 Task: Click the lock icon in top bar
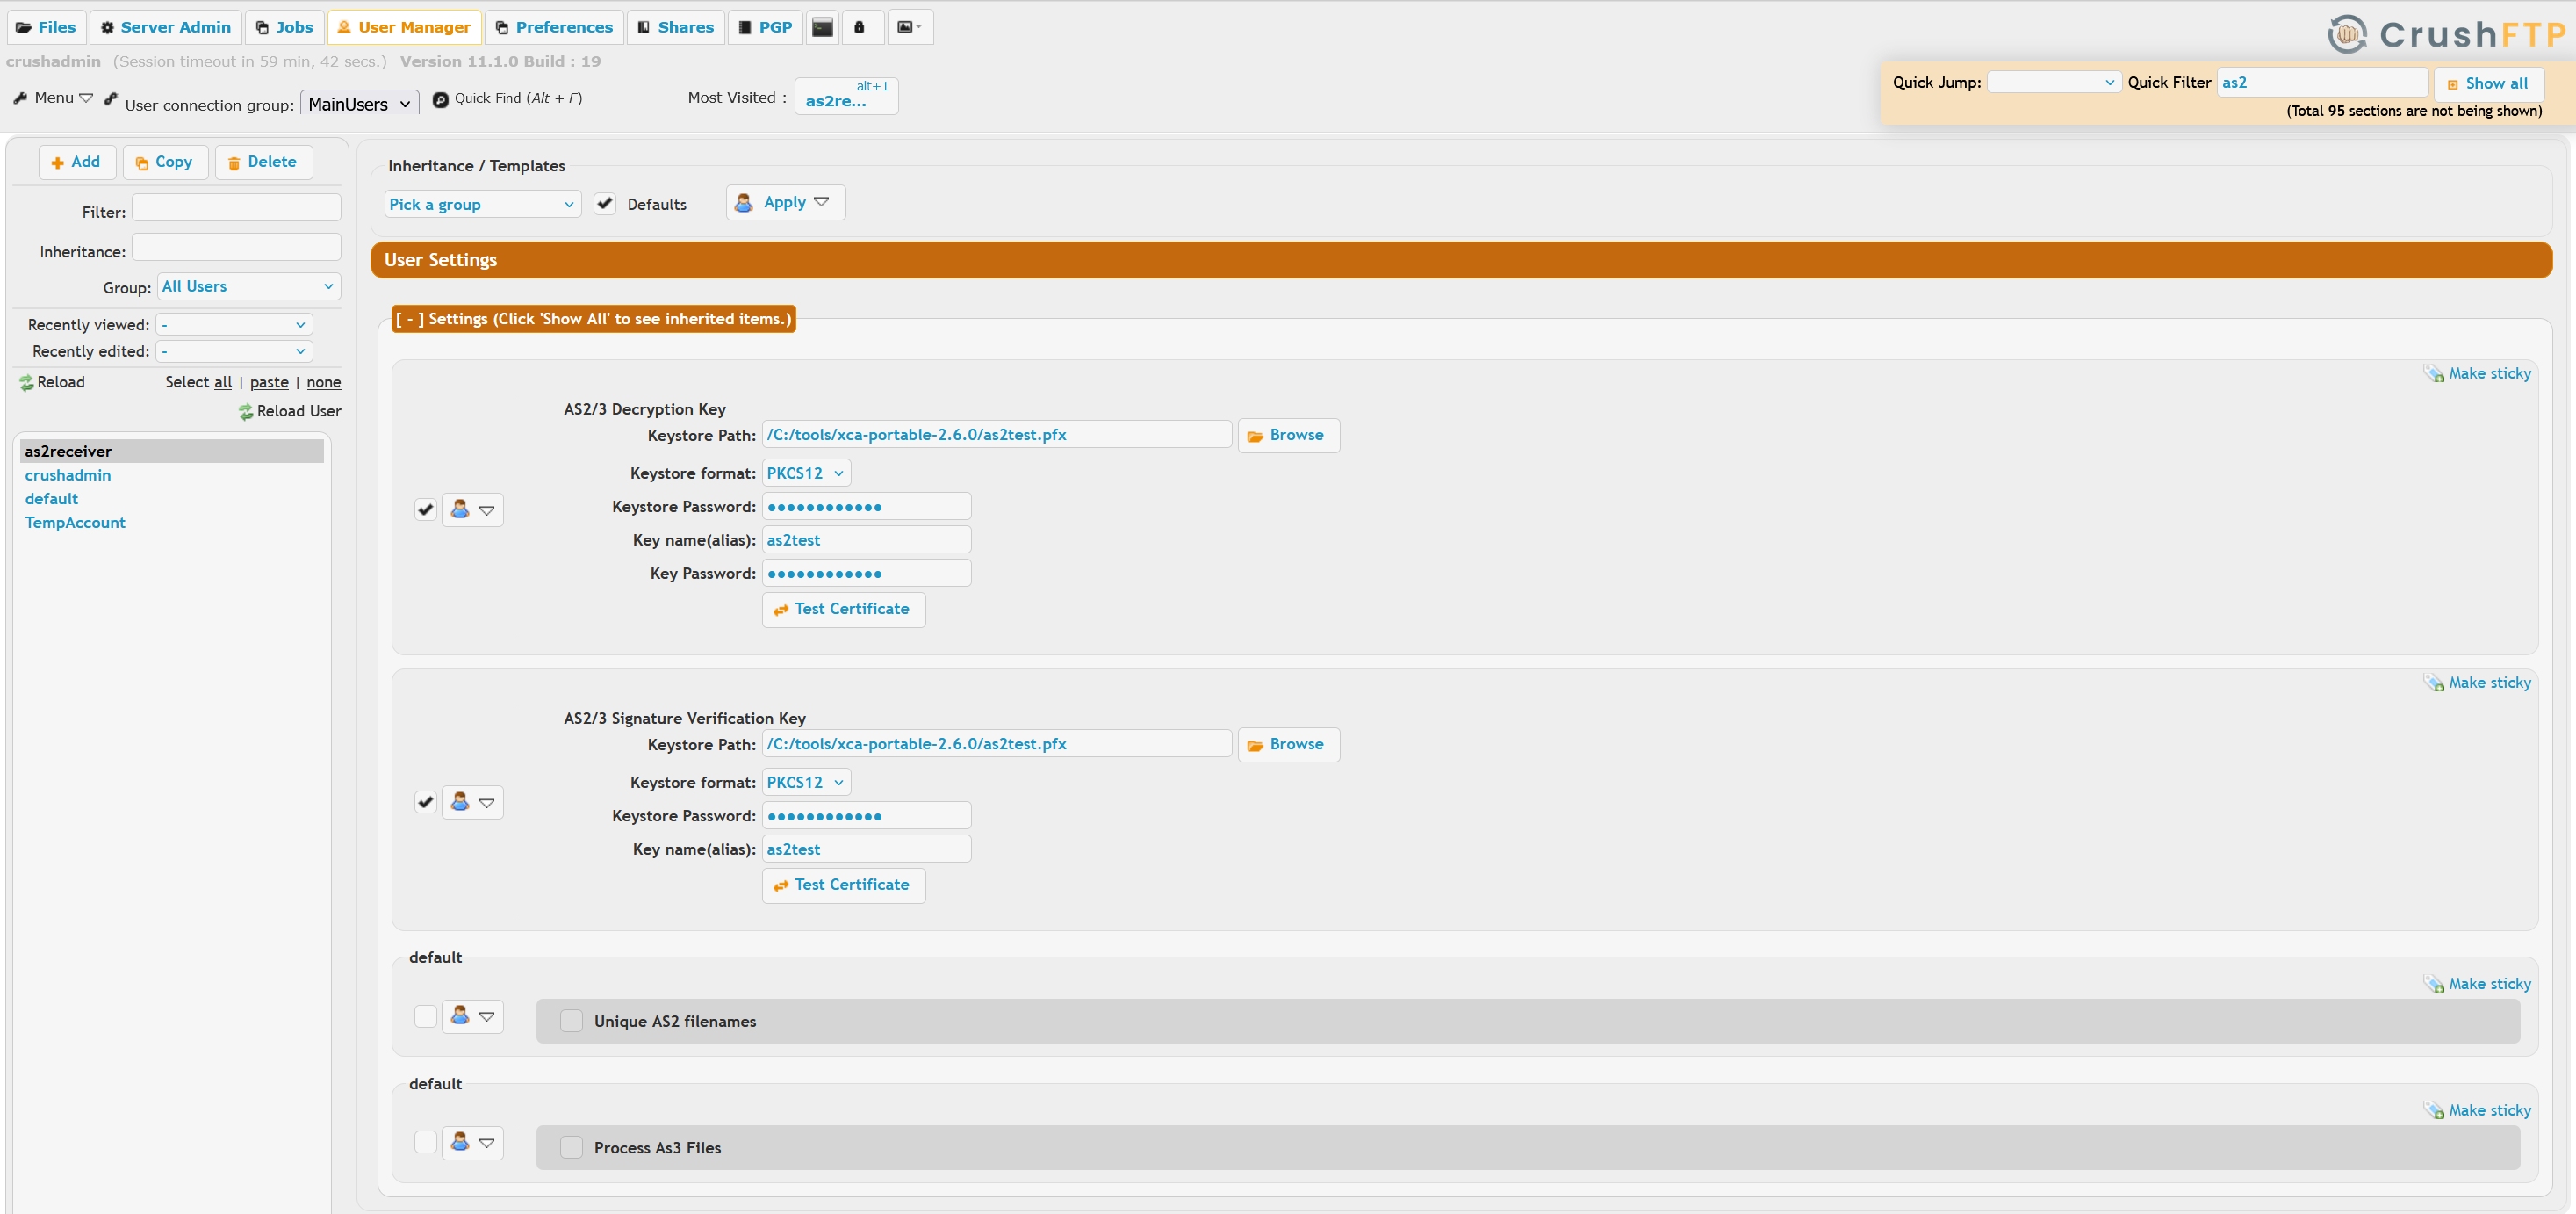(x=859, y=27)
